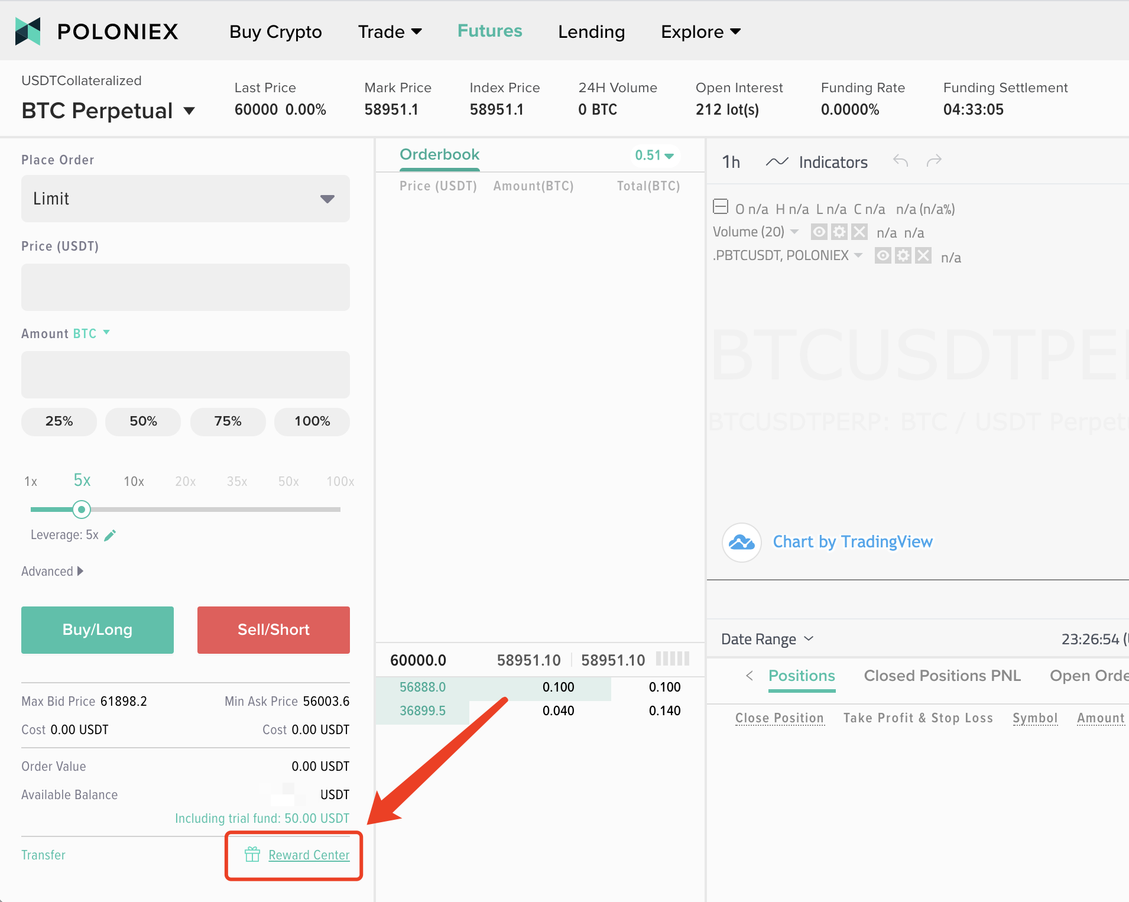
Task: Click the Sell/Short button
Action: click(274, 630)
